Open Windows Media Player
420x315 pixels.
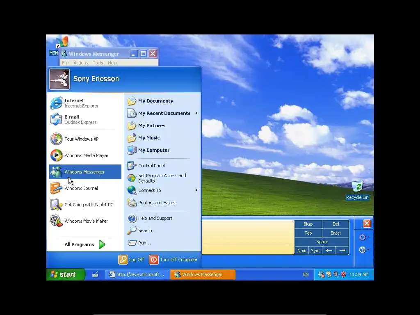click(85, 155)
